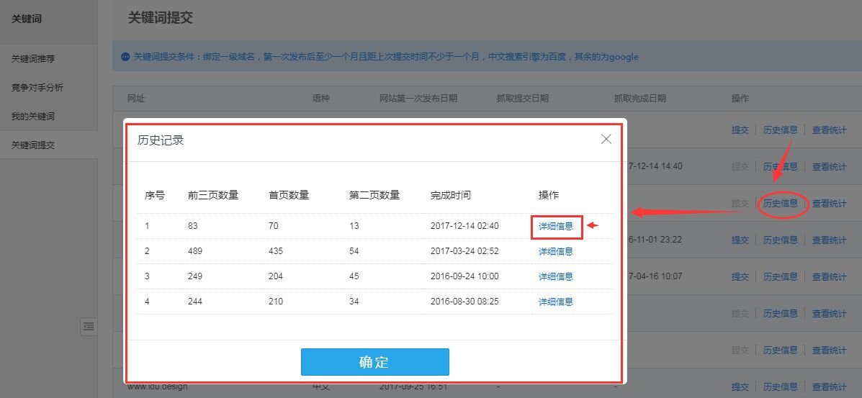Click 查看统计 in the last visible row

tap(829, 387)
